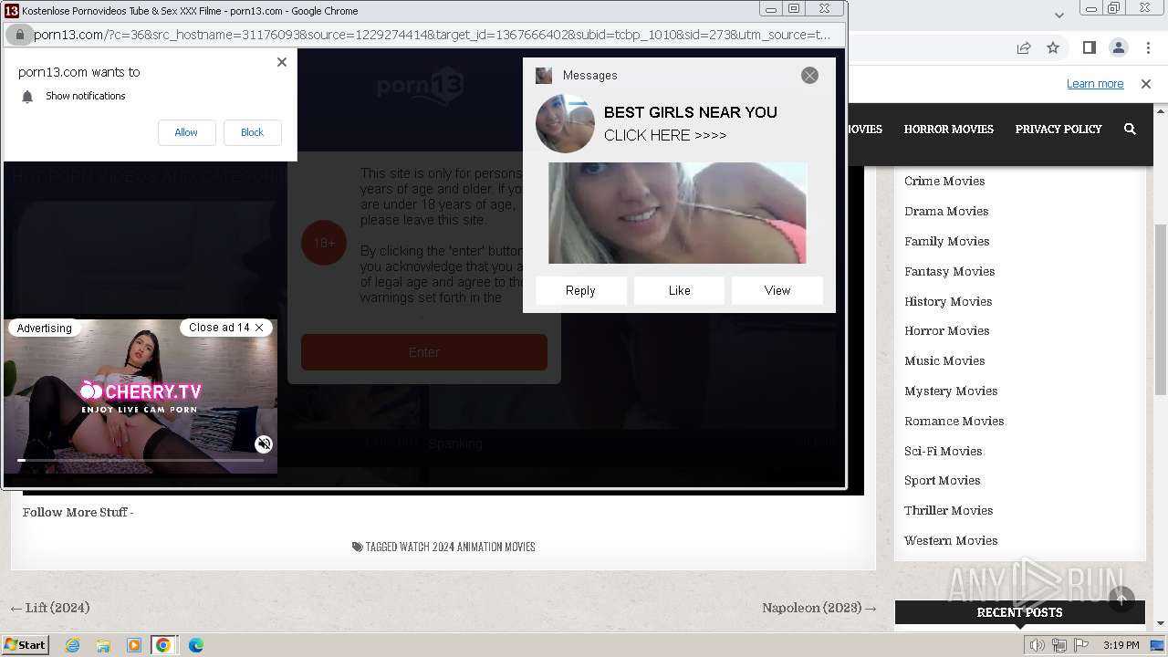Switch to Chrome via taskbar icon
The height and width of the screenshot is (657, 1168).
click(163, 645)
